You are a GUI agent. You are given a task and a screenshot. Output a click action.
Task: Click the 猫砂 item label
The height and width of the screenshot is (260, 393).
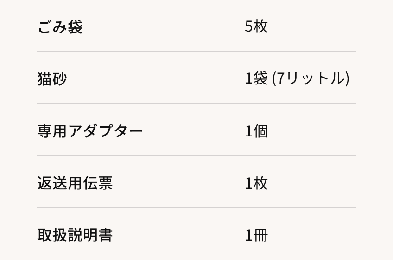click(52, 79)
